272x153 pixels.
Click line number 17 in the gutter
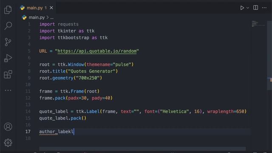[28, 131]
